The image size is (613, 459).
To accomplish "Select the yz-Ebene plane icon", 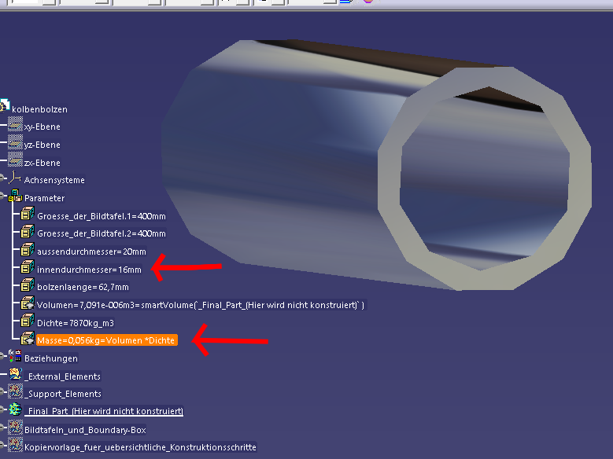I will [x=15, y=144].
